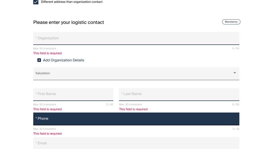Click the Last Name 'This field is required' message
This screenshot has width=277, height=149.
133,109
